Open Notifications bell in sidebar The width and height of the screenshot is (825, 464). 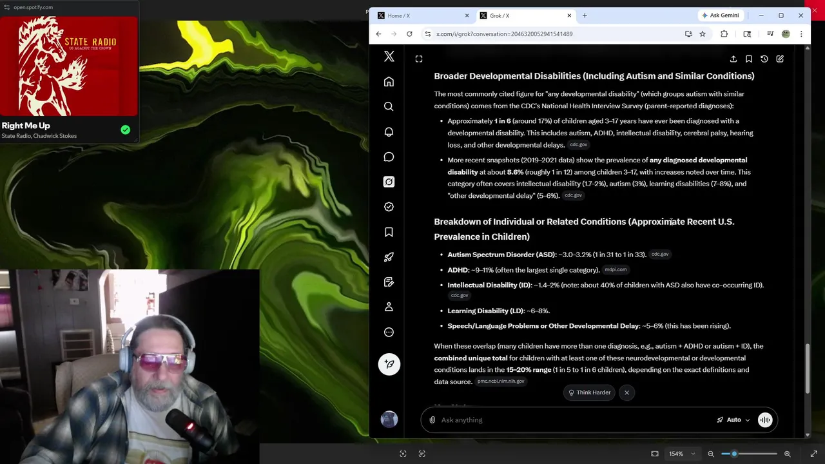[389, 132]
